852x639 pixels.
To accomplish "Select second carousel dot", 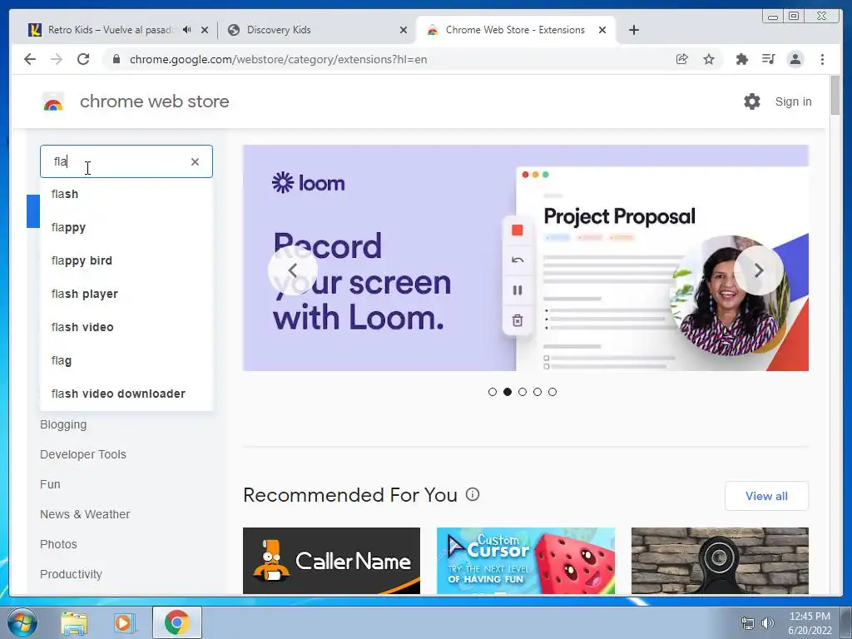I will pos(508,392).
